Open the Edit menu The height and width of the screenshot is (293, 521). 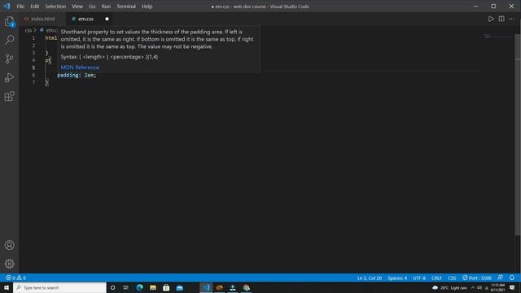(x=35, y=7)
